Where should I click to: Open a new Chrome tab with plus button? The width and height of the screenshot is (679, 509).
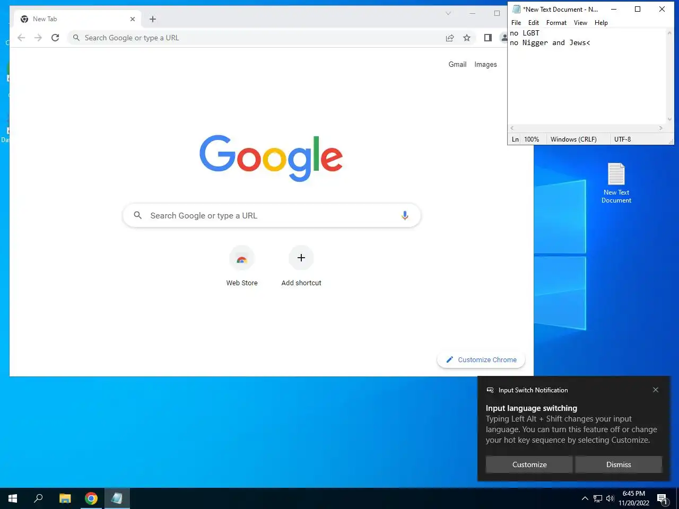pos(153,19)
